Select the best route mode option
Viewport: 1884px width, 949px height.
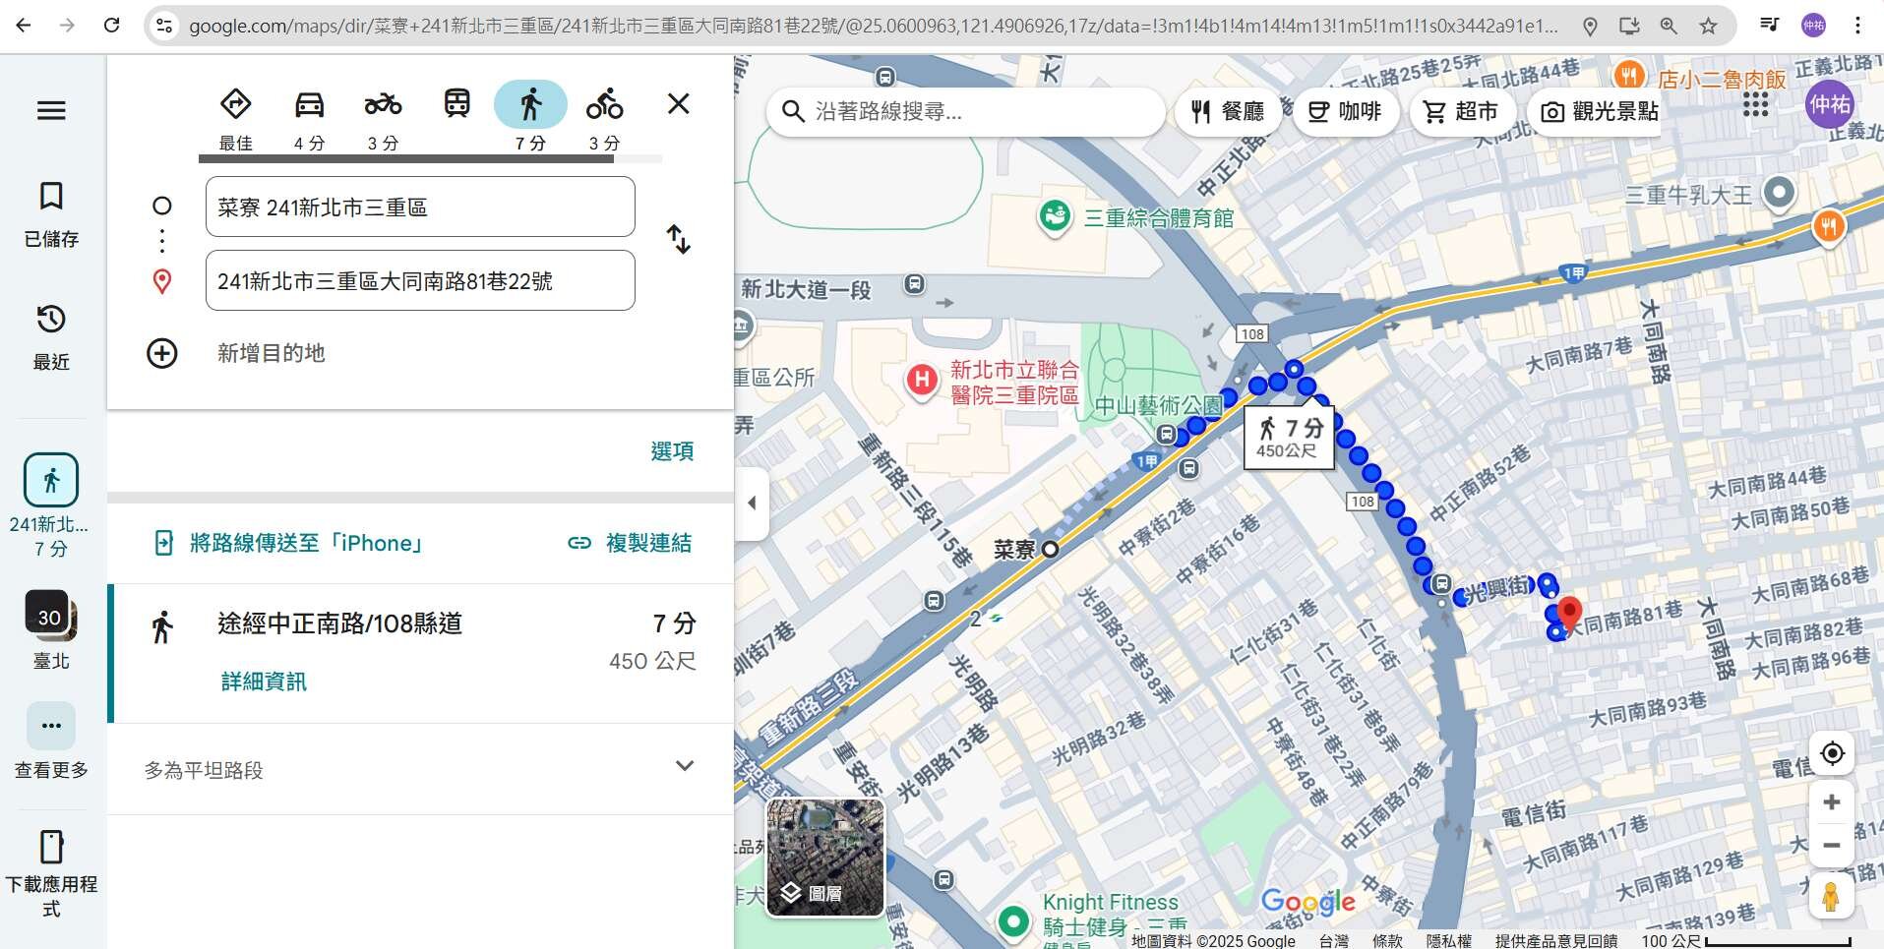235,105
